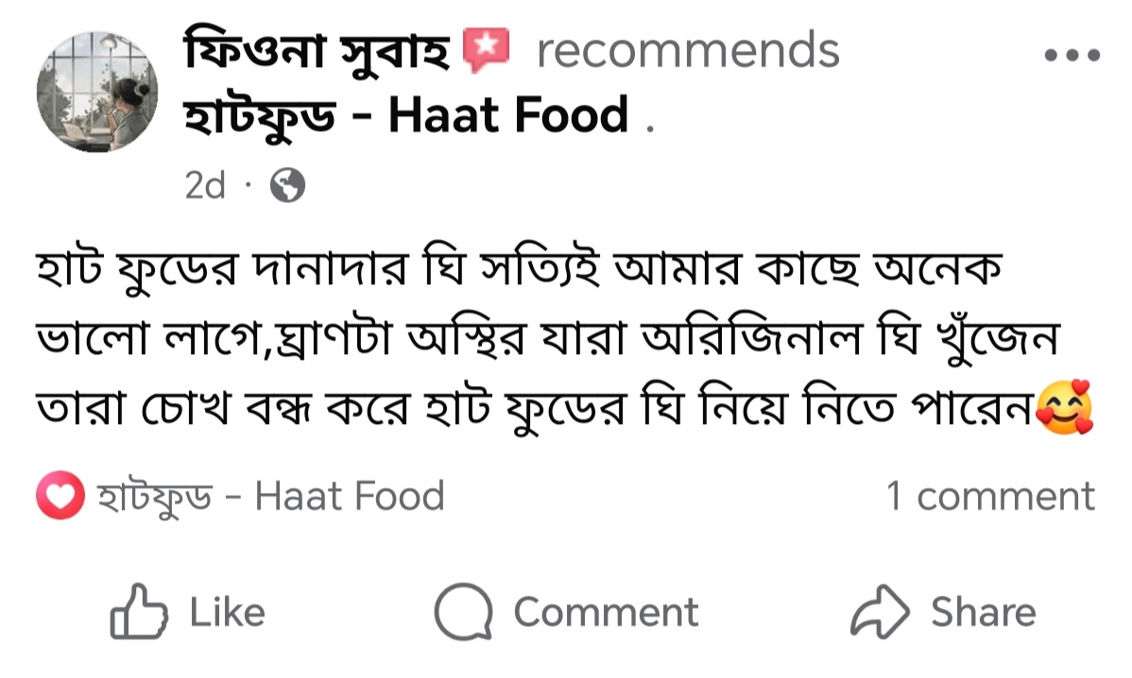Screen dimensions: 1132x678
Task: Open the three-dot post options menu
Action: click(1072, 55)
